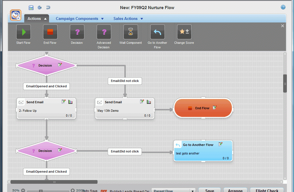Select the End Flow action icon
294x192 pixels.
click(50, 32)
